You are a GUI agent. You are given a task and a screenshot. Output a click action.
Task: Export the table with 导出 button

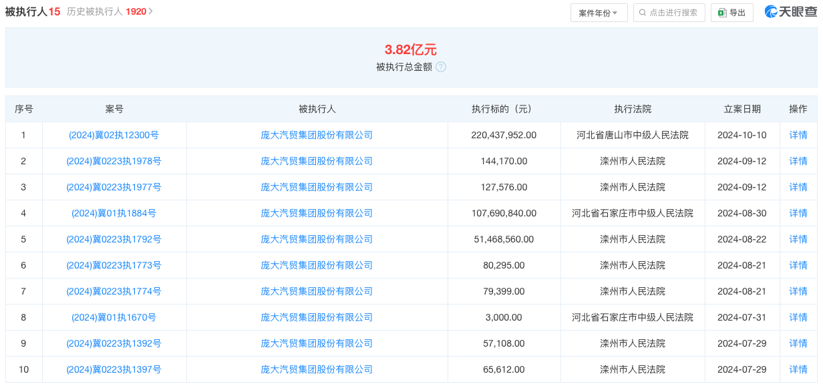pos(731,13)
